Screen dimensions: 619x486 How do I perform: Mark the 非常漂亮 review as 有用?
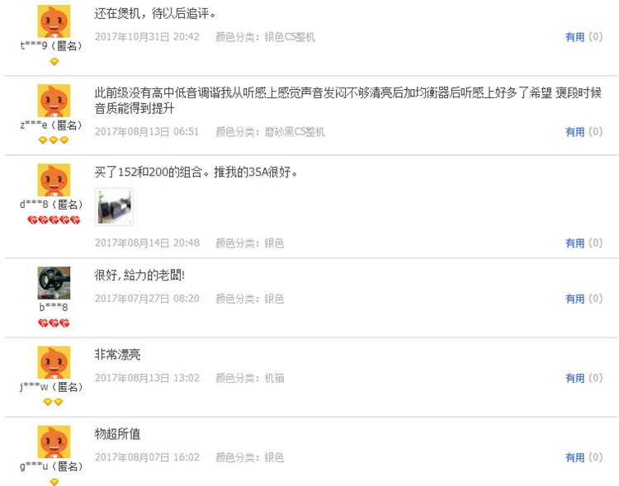[x=574, y=378]
